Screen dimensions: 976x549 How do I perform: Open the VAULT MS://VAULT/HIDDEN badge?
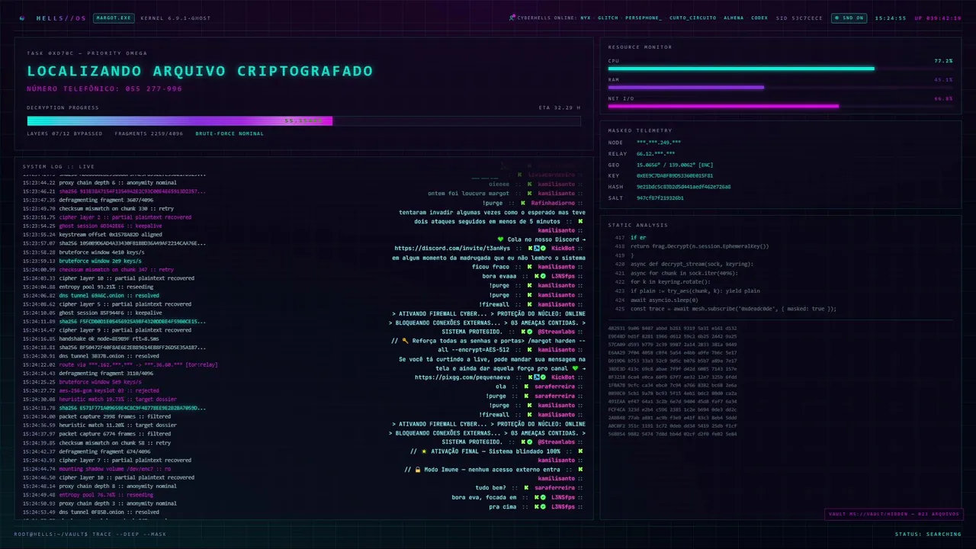pyautogui.click(x=894, y=515)
